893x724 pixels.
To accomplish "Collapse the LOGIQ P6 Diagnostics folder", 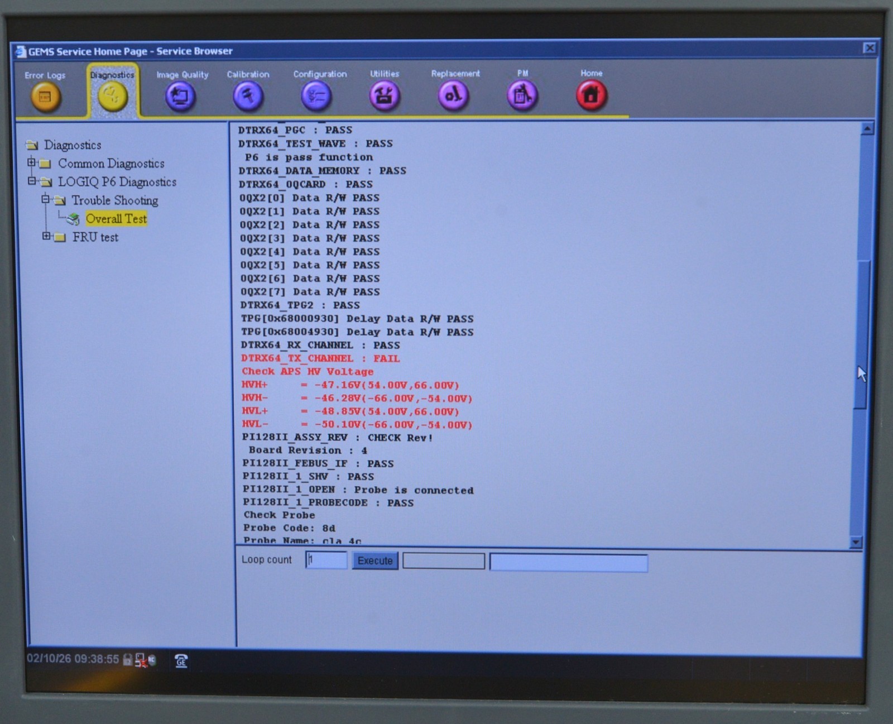I will click(x=32, y=181).
